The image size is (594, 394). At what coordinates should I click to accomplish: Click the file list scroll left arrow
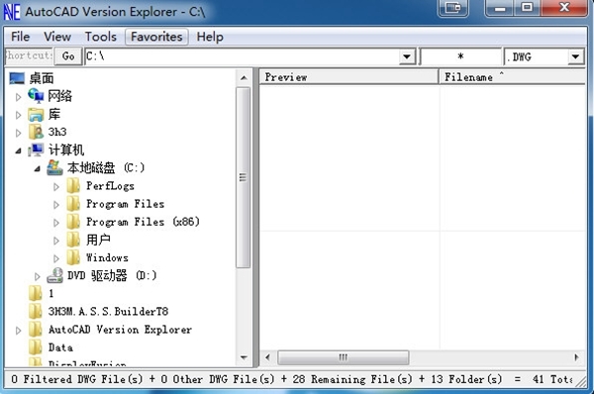coord(268,357)
